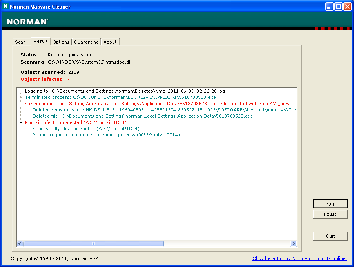This screenshot has height=267, width=354.
Task: Select the 'Deleted file' log row
Action: (143, 116)
